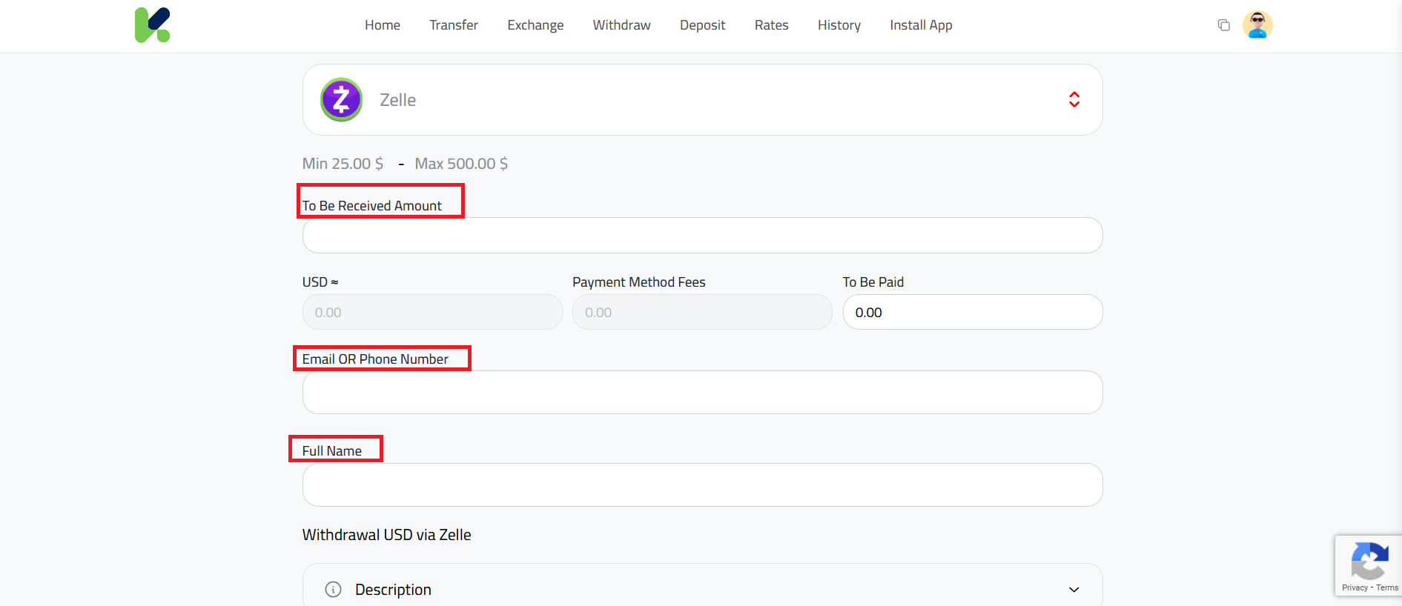
Task: Click the Install App link
Action: coord(921,25)
